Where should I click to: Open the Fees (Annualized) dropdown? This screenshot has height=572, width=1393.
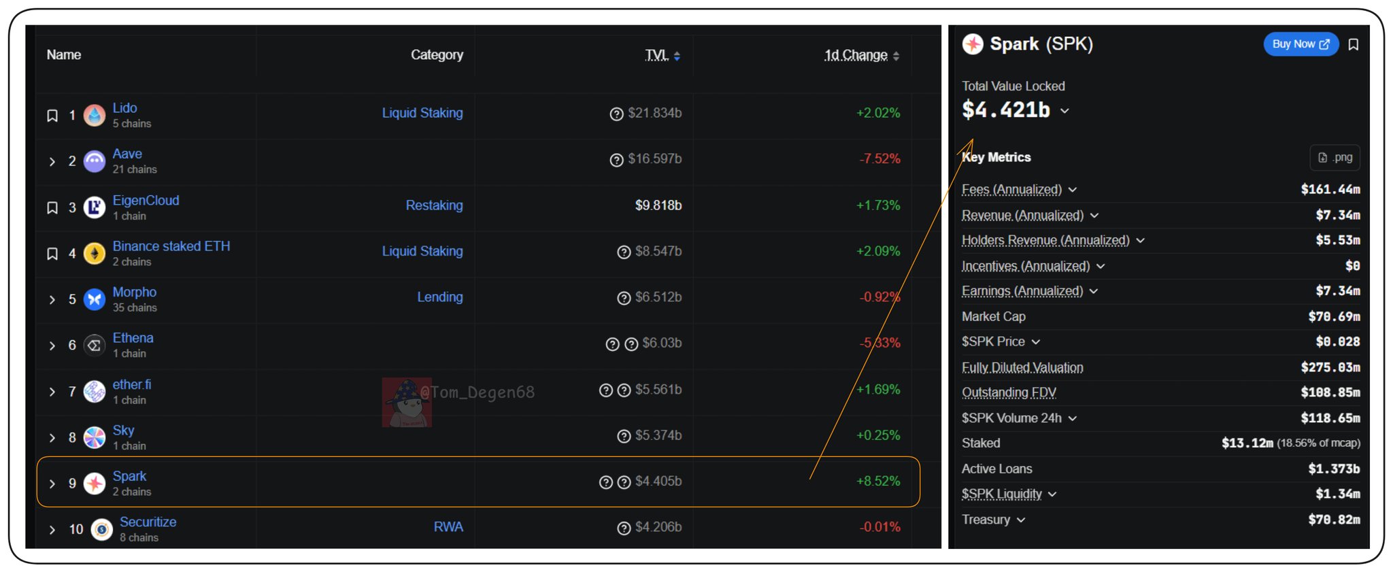pyautogui.click(x=1073, y=190)
